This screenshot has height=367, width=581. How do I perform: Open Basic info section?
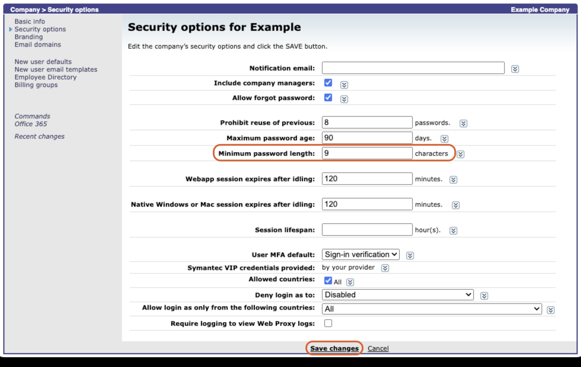30,21
